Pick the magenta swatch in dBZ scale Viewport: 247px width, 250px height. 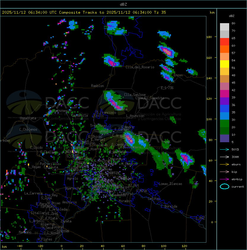pos(224,94)
